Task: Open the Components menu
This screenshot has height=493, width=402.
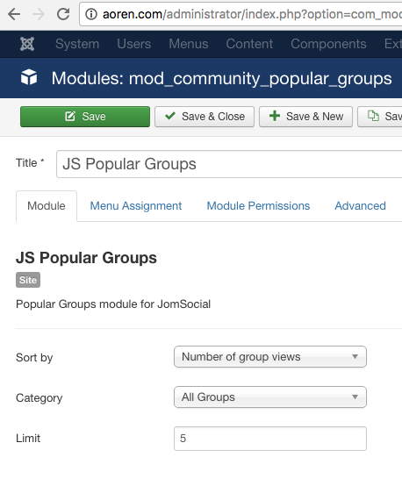Action: coord(328,44)
